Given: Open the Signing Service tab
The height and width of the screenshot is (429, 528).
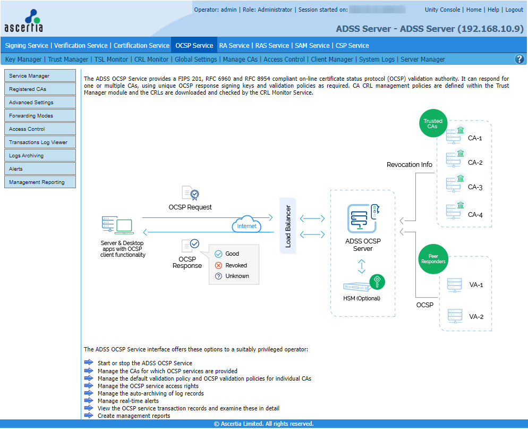Looking at the screenshot, I should (27, 46).
